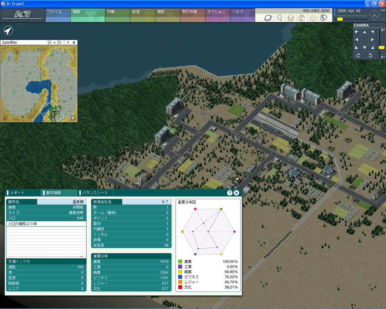Image resolution: width=386 pixels, height=309 pixels.
Task: Click the Z- zoom out label
Action: coord(383,57)
